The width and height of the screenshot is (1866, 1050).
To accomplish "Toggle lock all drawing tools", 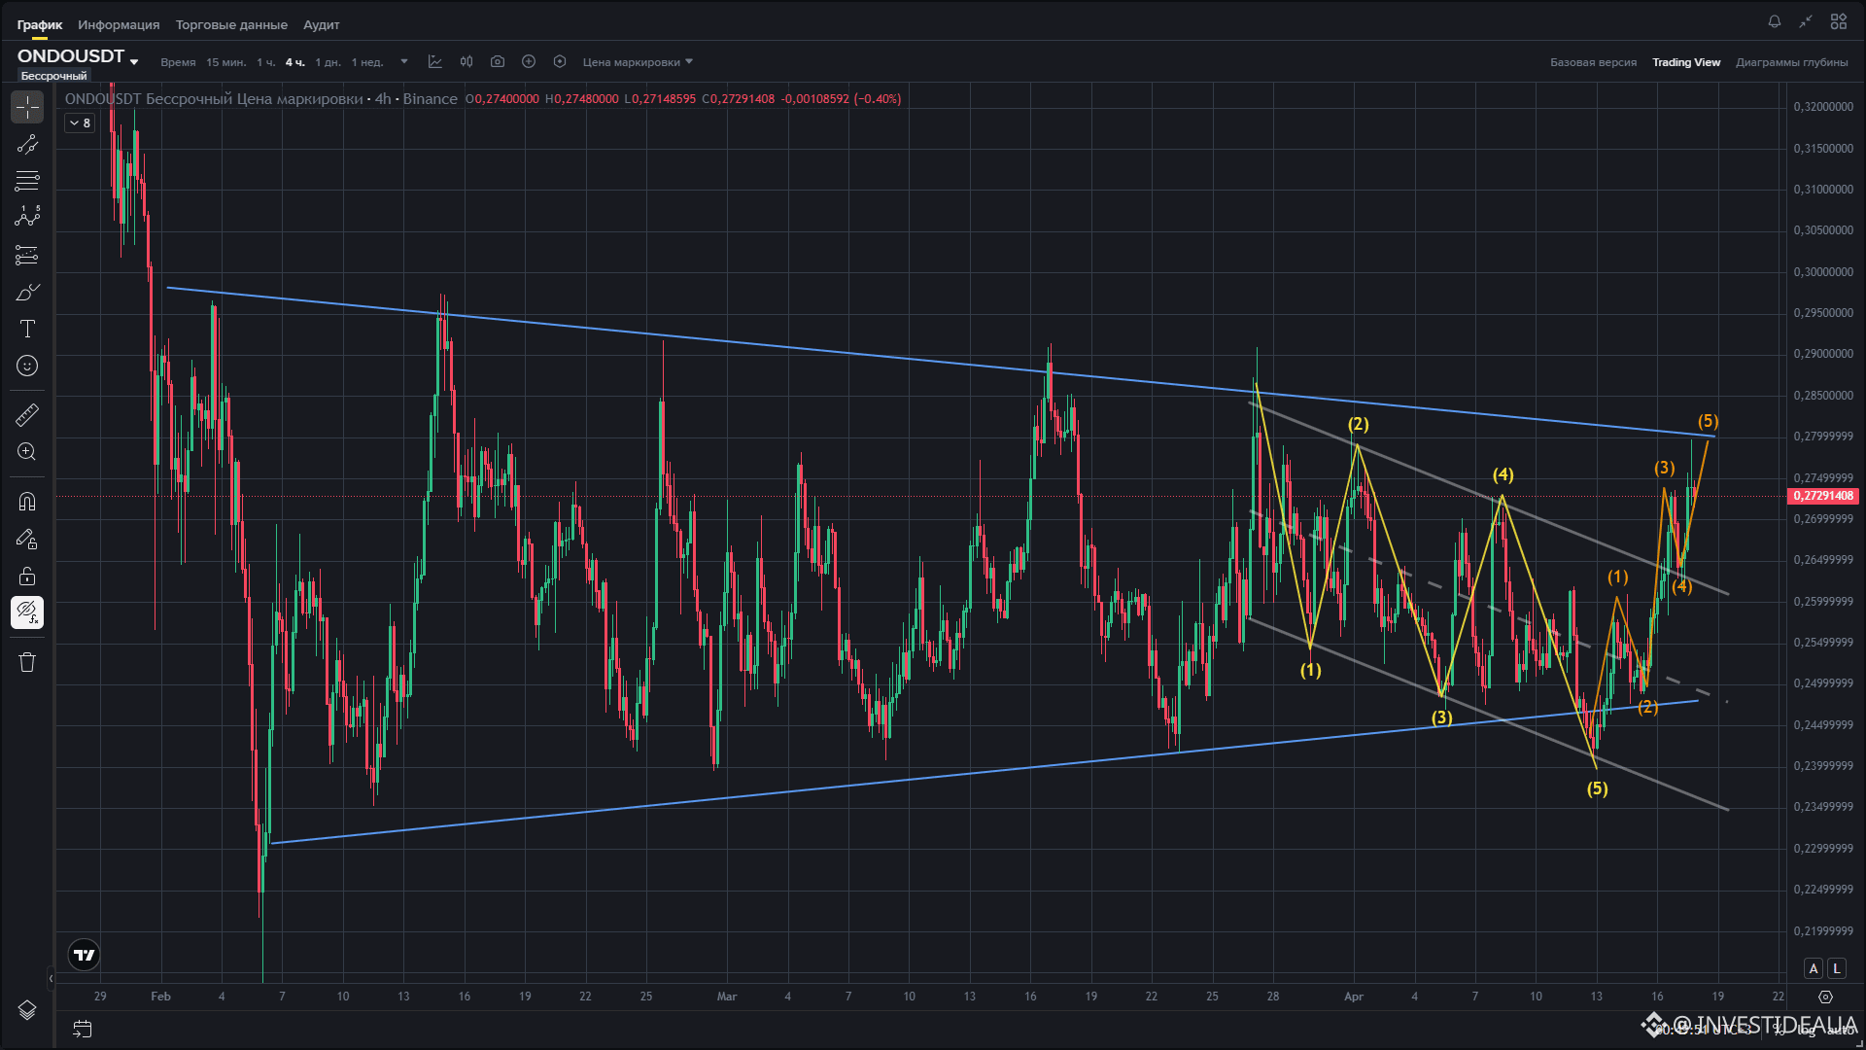I will (x=27, y=576).
